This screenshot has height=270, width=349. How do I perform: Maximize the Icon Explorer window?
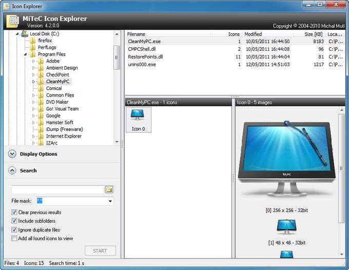(320, 4)
